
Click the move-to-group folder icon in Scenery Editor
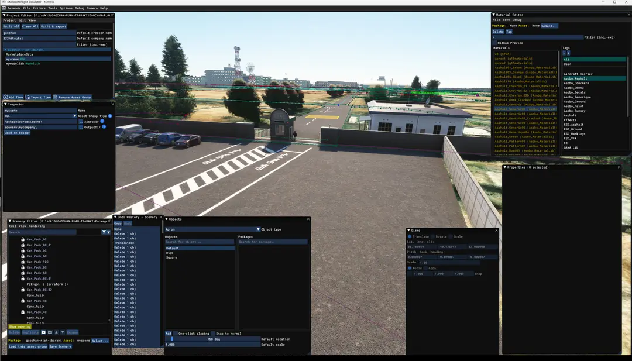pyautogui.click(x=50, y=332)
